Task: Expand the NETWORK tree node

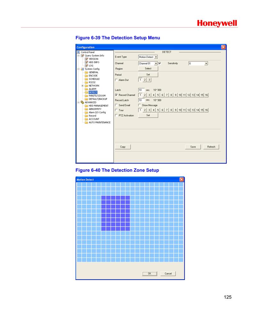Action: pyautogui.click(x=82, y=86)
